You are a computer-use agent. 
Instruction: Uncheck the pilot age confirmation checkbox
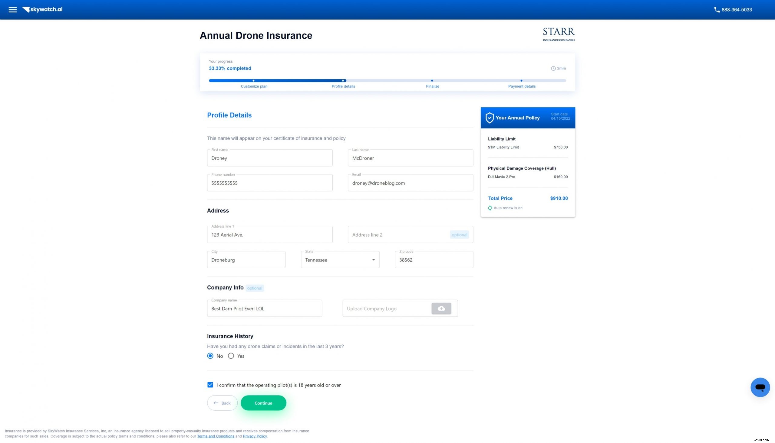tap(210, 385)
